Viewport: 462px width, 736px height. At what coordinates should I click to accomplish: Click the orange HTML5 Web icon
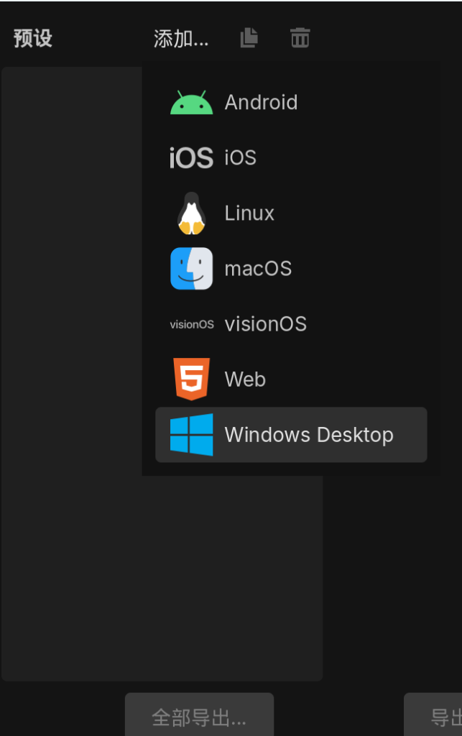coord(191,379)
